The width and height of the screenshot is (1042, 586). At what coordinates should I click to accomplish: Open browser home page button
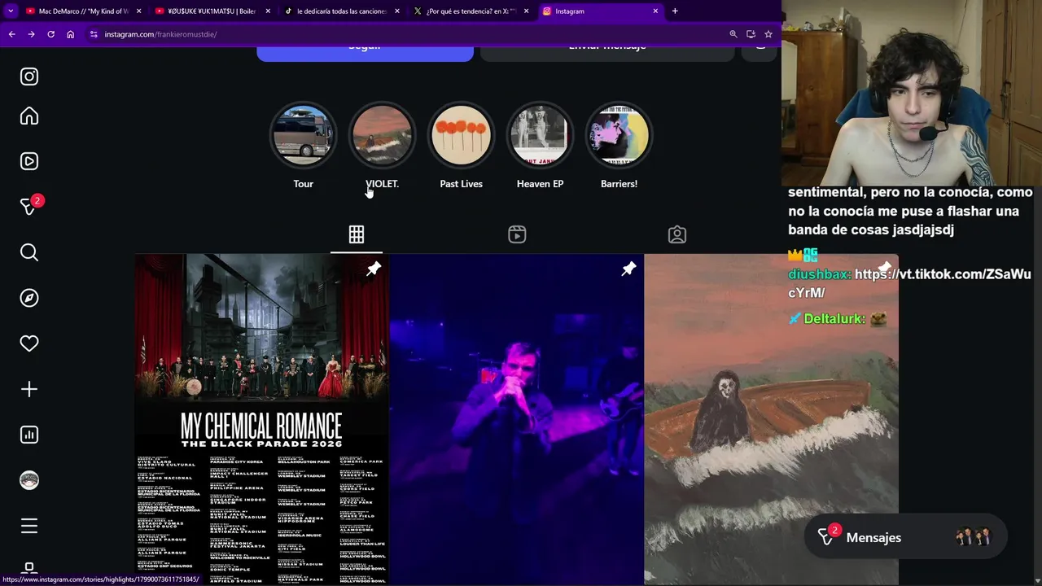click(70, 34)
